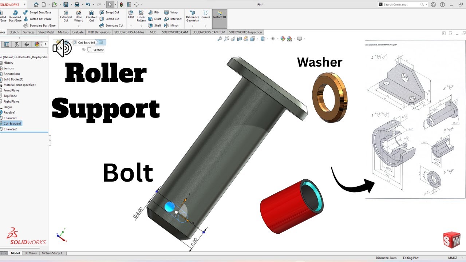Expand the Linear Pattern dropdown arrow
The width and height of the screenshot is (466, 262).
coord(141,26)
